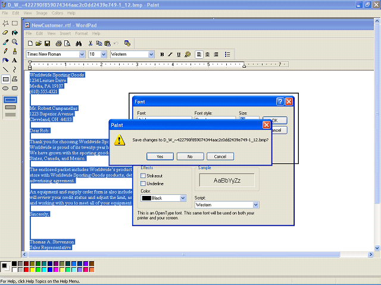Click WordPad's New document icon
This screenshot has width=381, height=285.
(30, 43)
